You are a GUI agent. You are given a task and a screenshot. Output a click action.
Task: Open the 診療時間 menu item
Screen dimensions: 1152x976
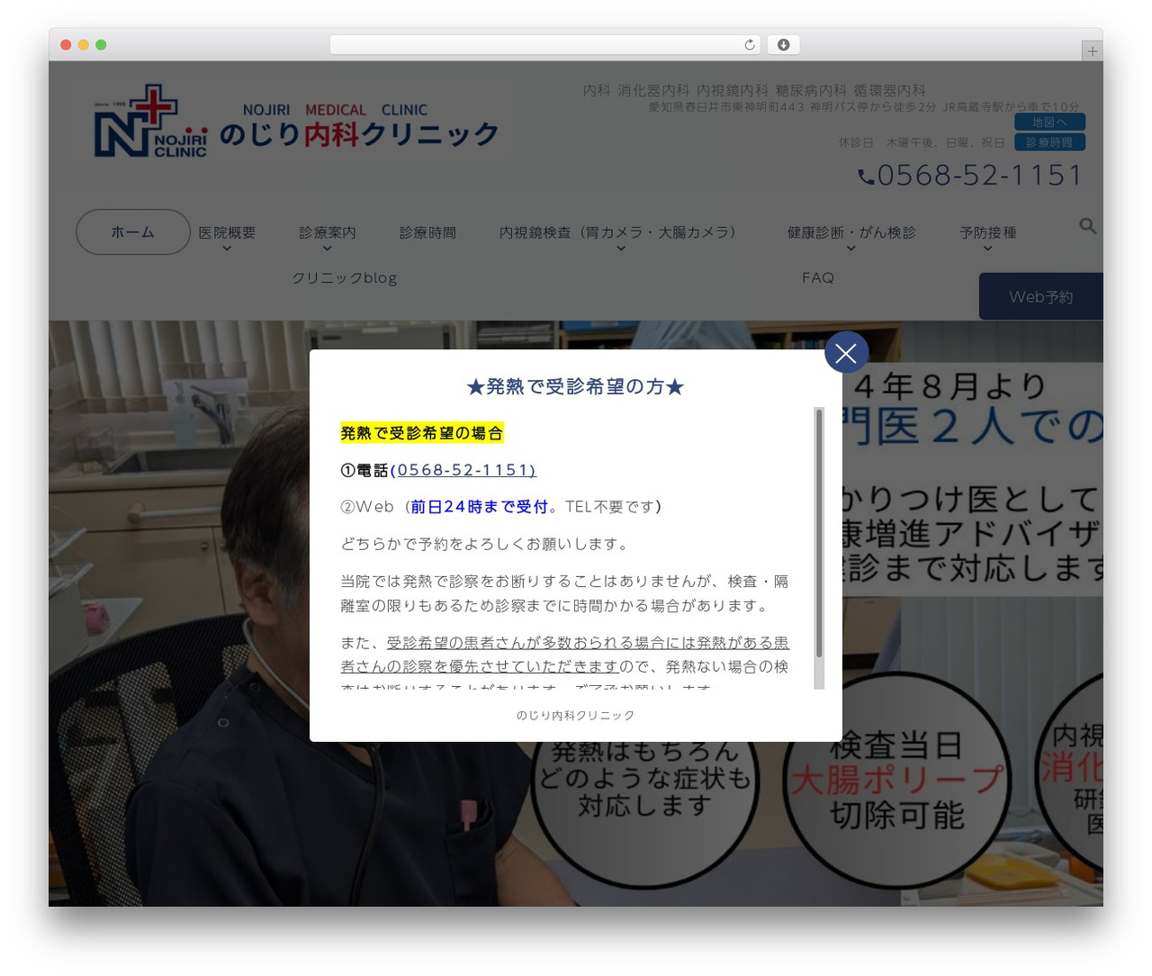tap(427, 232)
